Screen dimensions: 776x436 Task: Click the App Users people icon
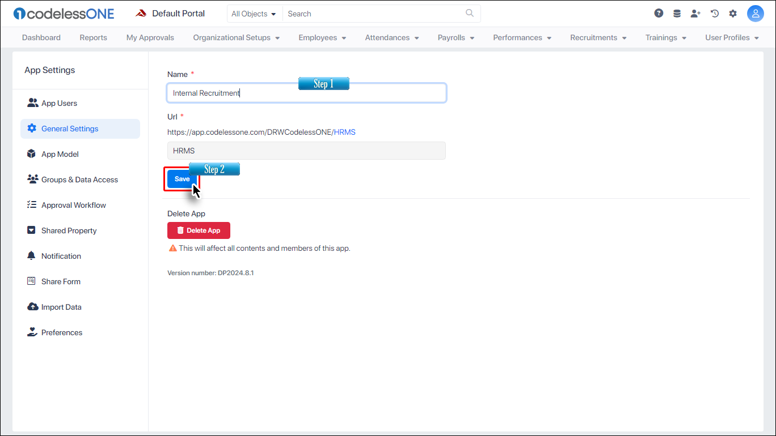point(32,103)
